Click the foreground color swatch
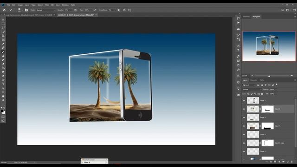Screen dimensions: 297x167 pos(2,111)
